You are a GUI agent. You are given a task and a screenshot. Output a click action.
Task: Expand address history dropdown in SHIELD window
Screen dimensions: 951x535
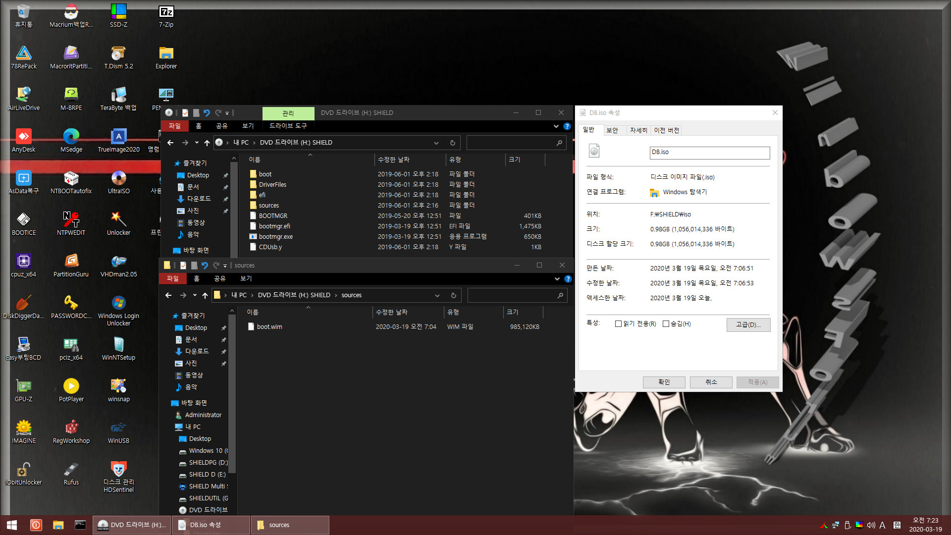[x=436, y=143]
